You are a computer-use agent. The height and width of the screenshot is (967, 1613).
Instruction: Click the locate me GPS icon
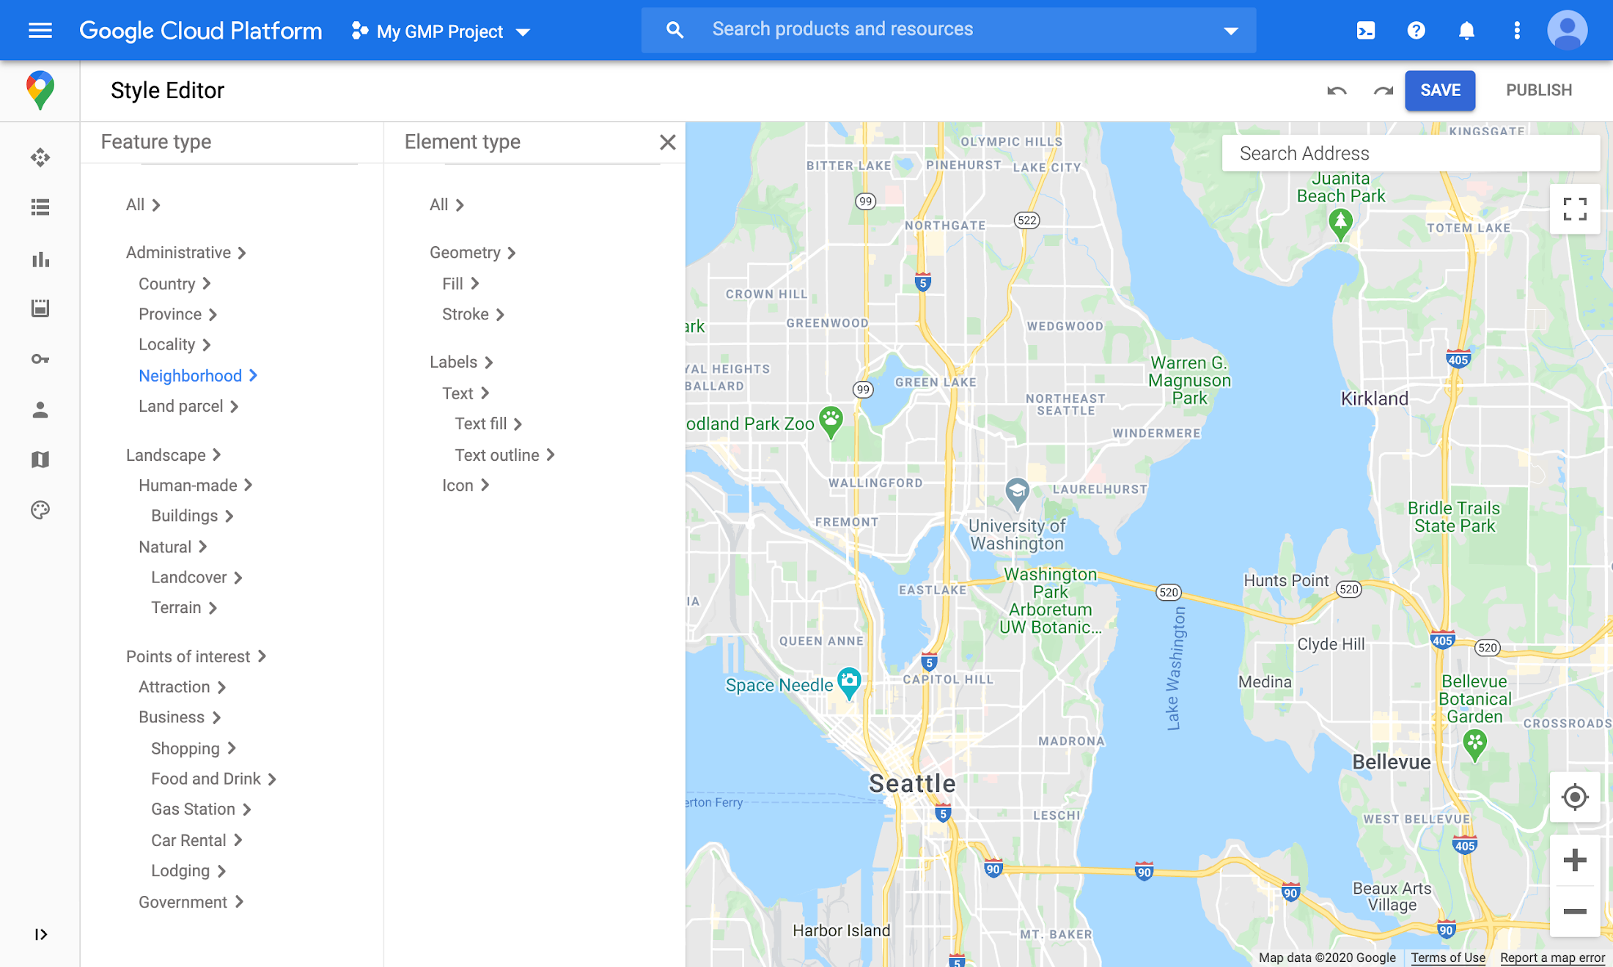click(x=1571, y=796)
